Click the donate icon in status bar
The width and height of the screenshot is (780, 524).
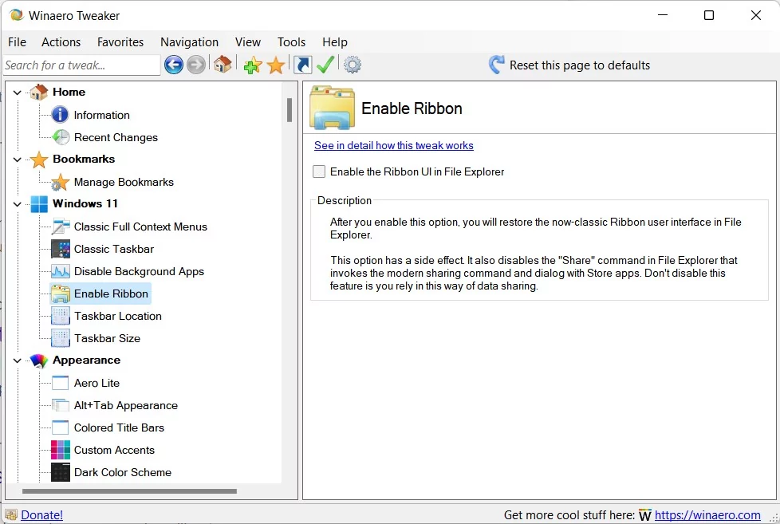[11, 514]
